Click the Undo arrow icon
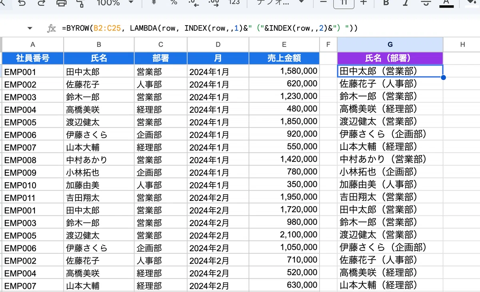This screenshot has height=292, width=480. (x=22, y=3)
